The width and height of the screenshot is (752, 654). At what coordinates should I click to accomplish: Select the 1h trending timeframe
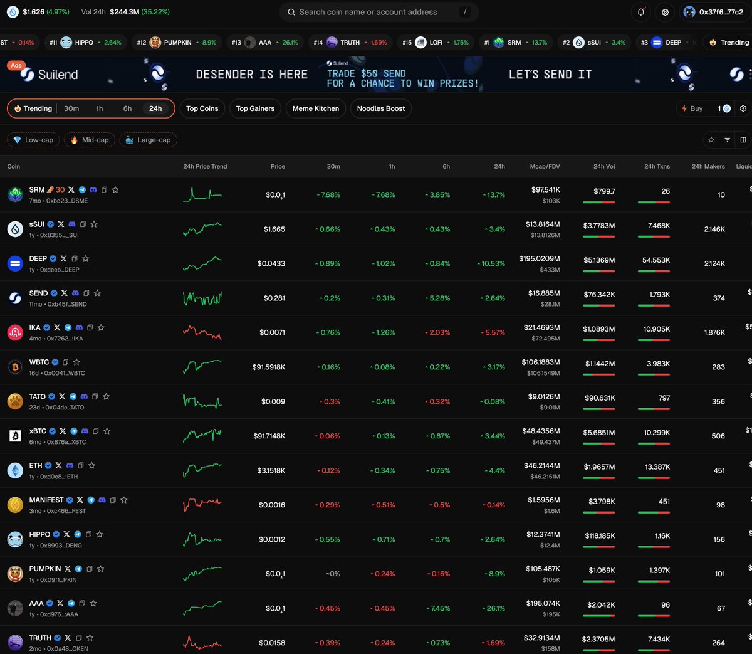click(100, 108)
